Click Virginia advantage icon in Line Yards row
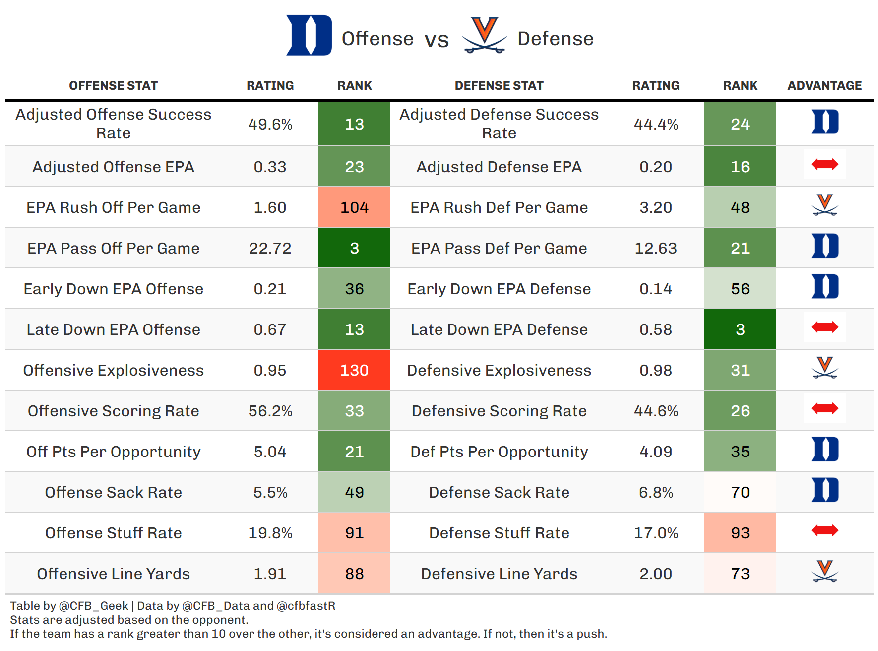878x651 pixels. tap(824, 571)
